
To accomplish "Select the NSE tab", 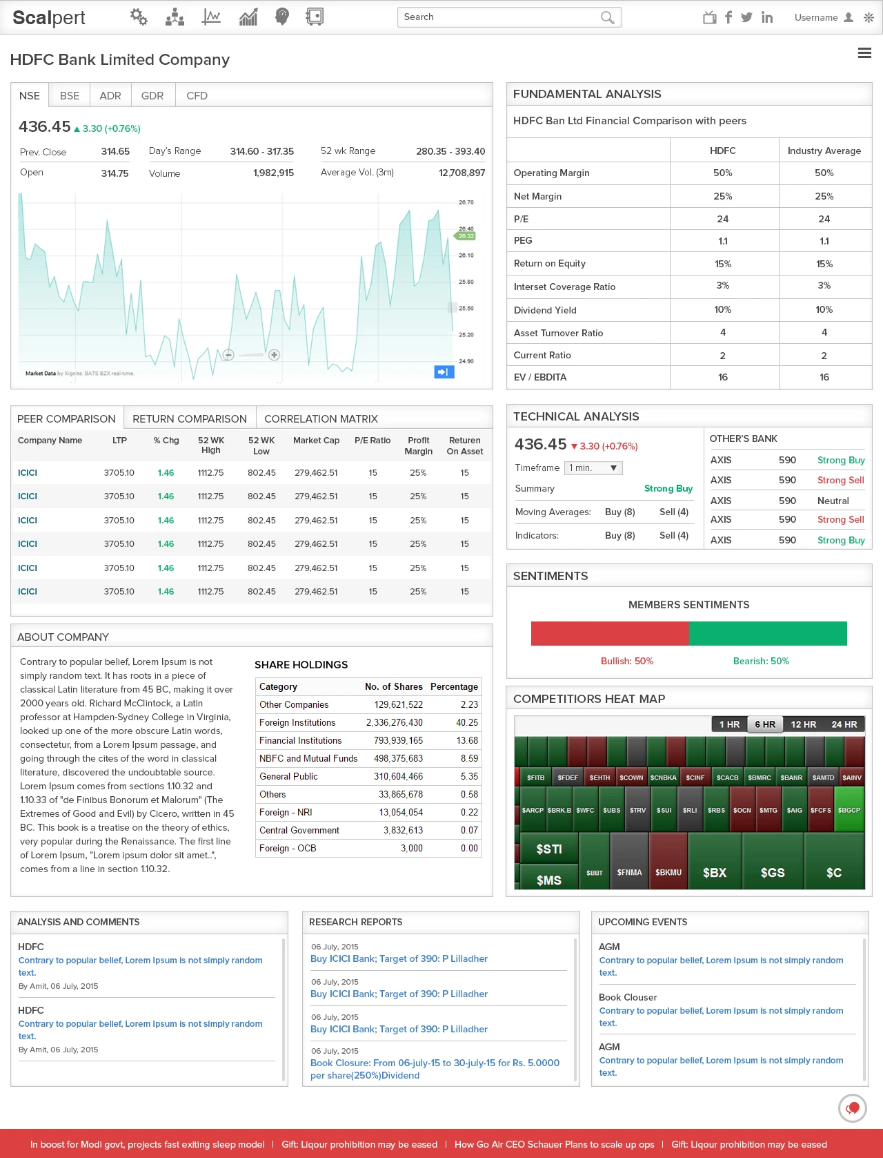I will 30,95.
